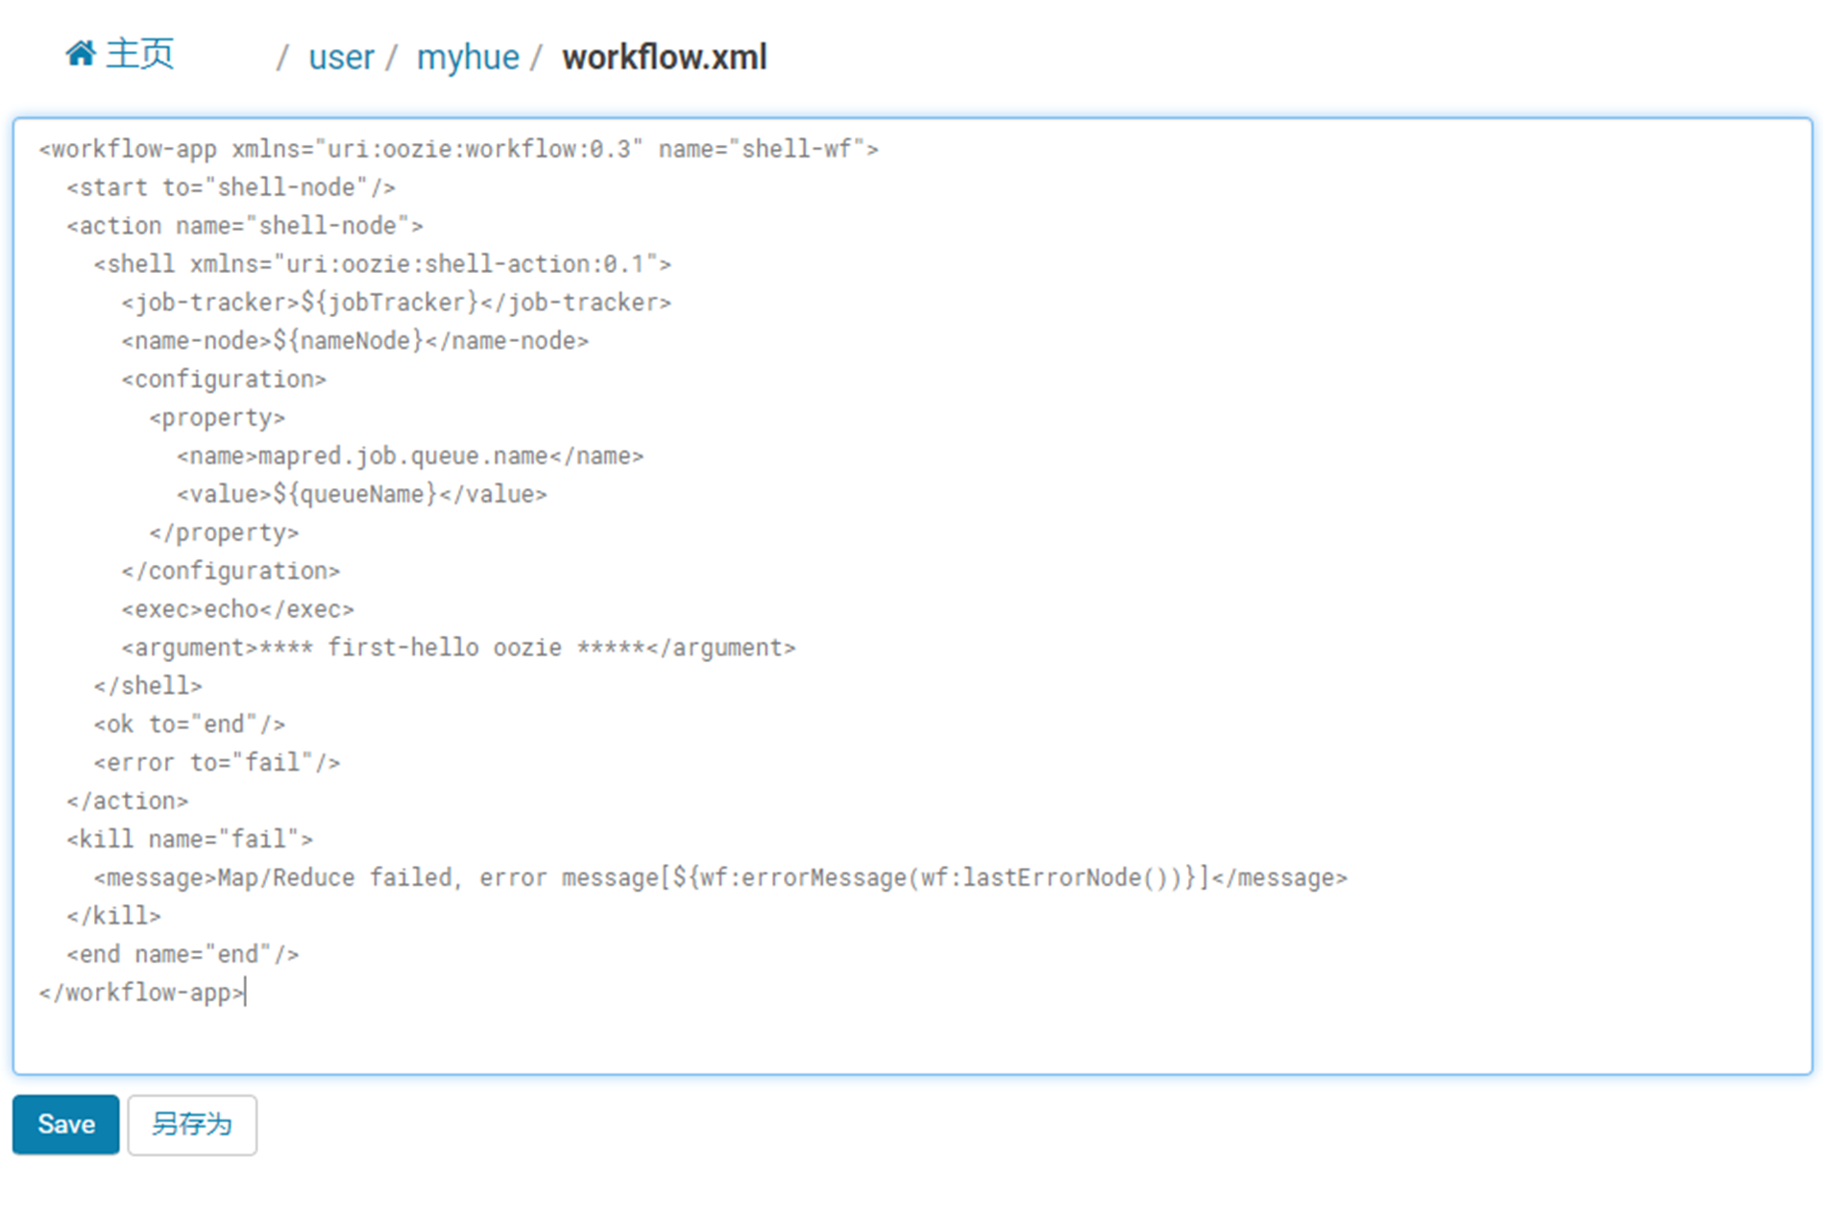
Task: Click the closing /kill tag line
Action: 113,916
